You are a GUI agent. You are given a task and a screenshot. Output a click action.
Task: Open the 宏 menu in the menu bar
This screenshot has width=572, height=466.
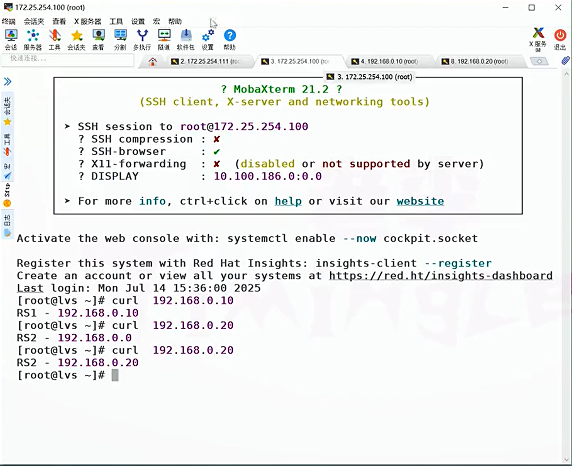coord(157,21)
